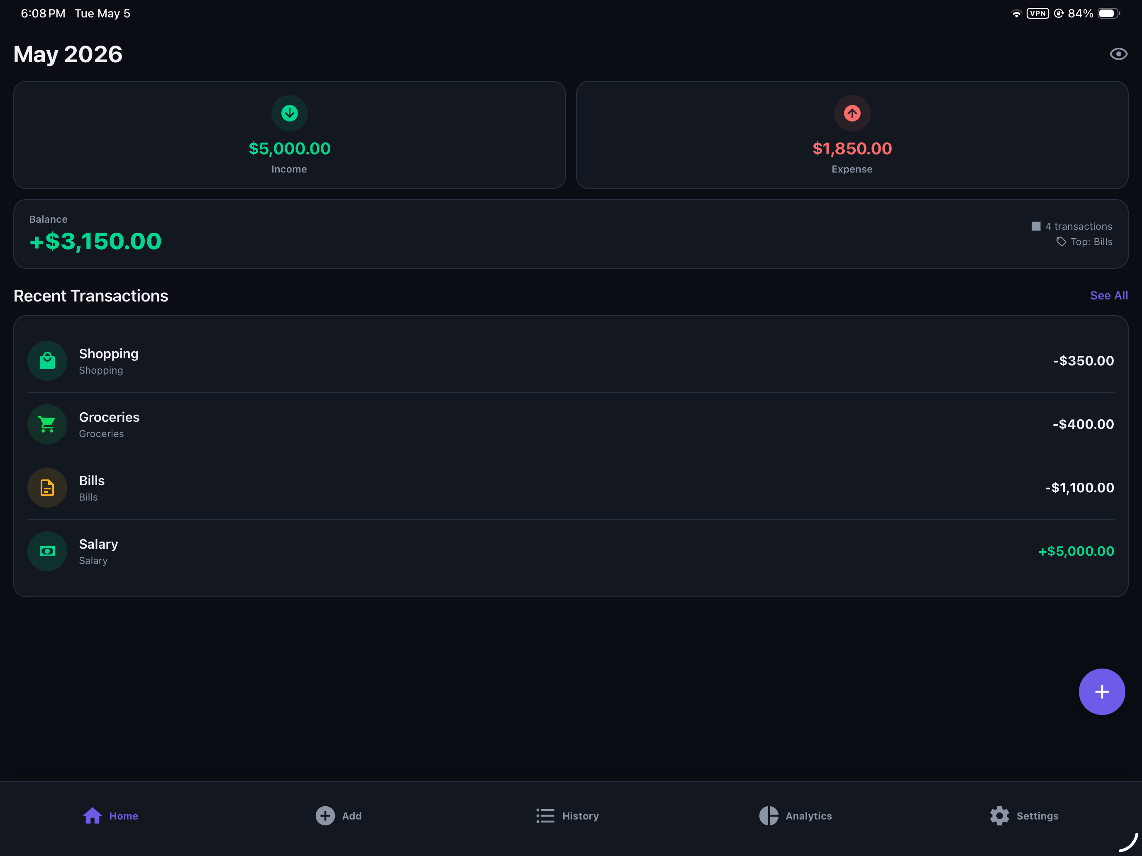Open the Analytics tab
The width and height of the screenshot is (1142, 856).
click(x=795, y=816)
